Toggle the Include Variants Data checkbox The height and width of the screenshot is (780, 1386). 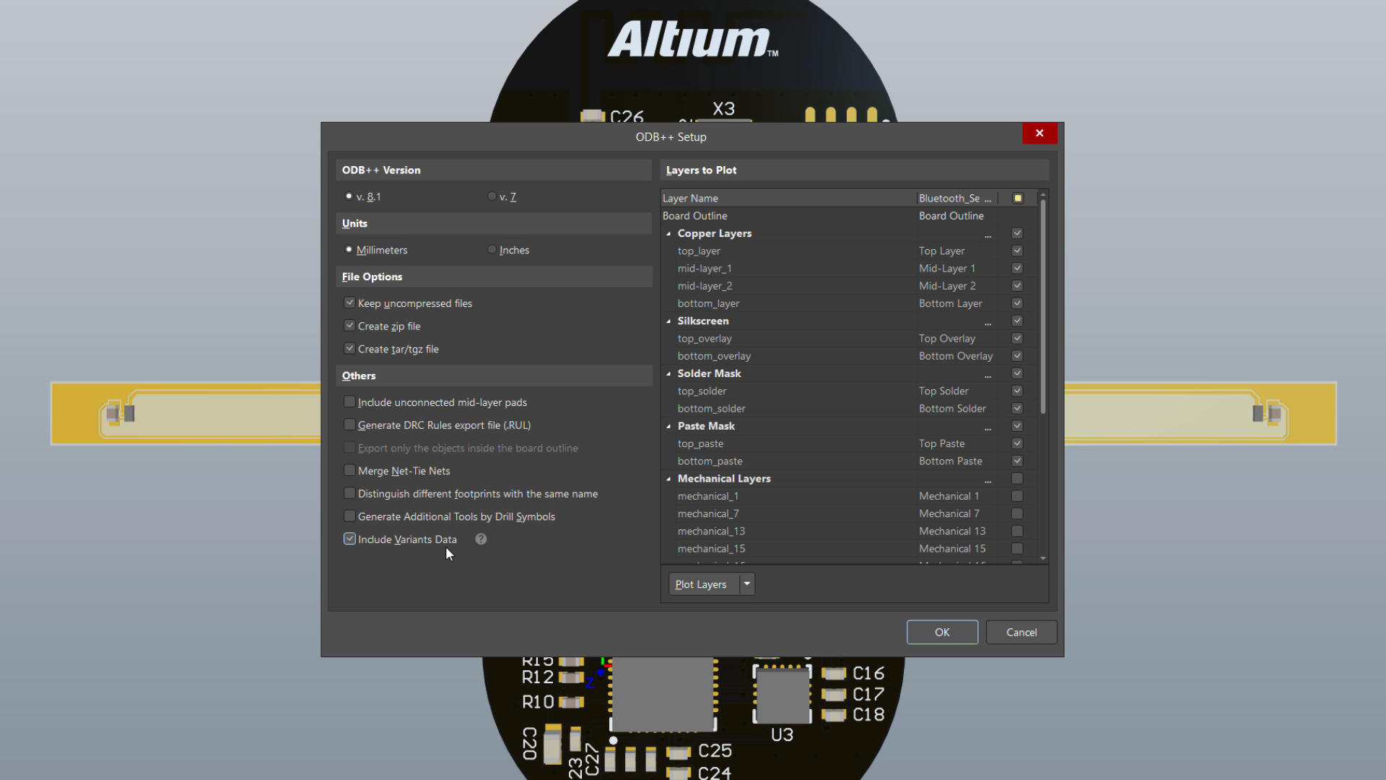tap(349, 538)
